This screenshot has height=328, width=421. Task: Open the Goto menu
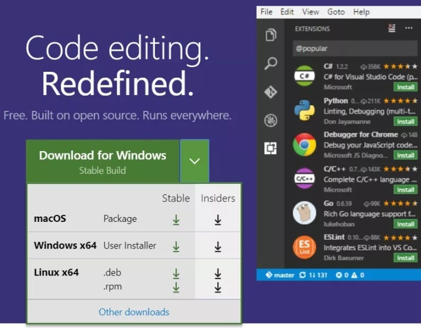pos(336,12)
